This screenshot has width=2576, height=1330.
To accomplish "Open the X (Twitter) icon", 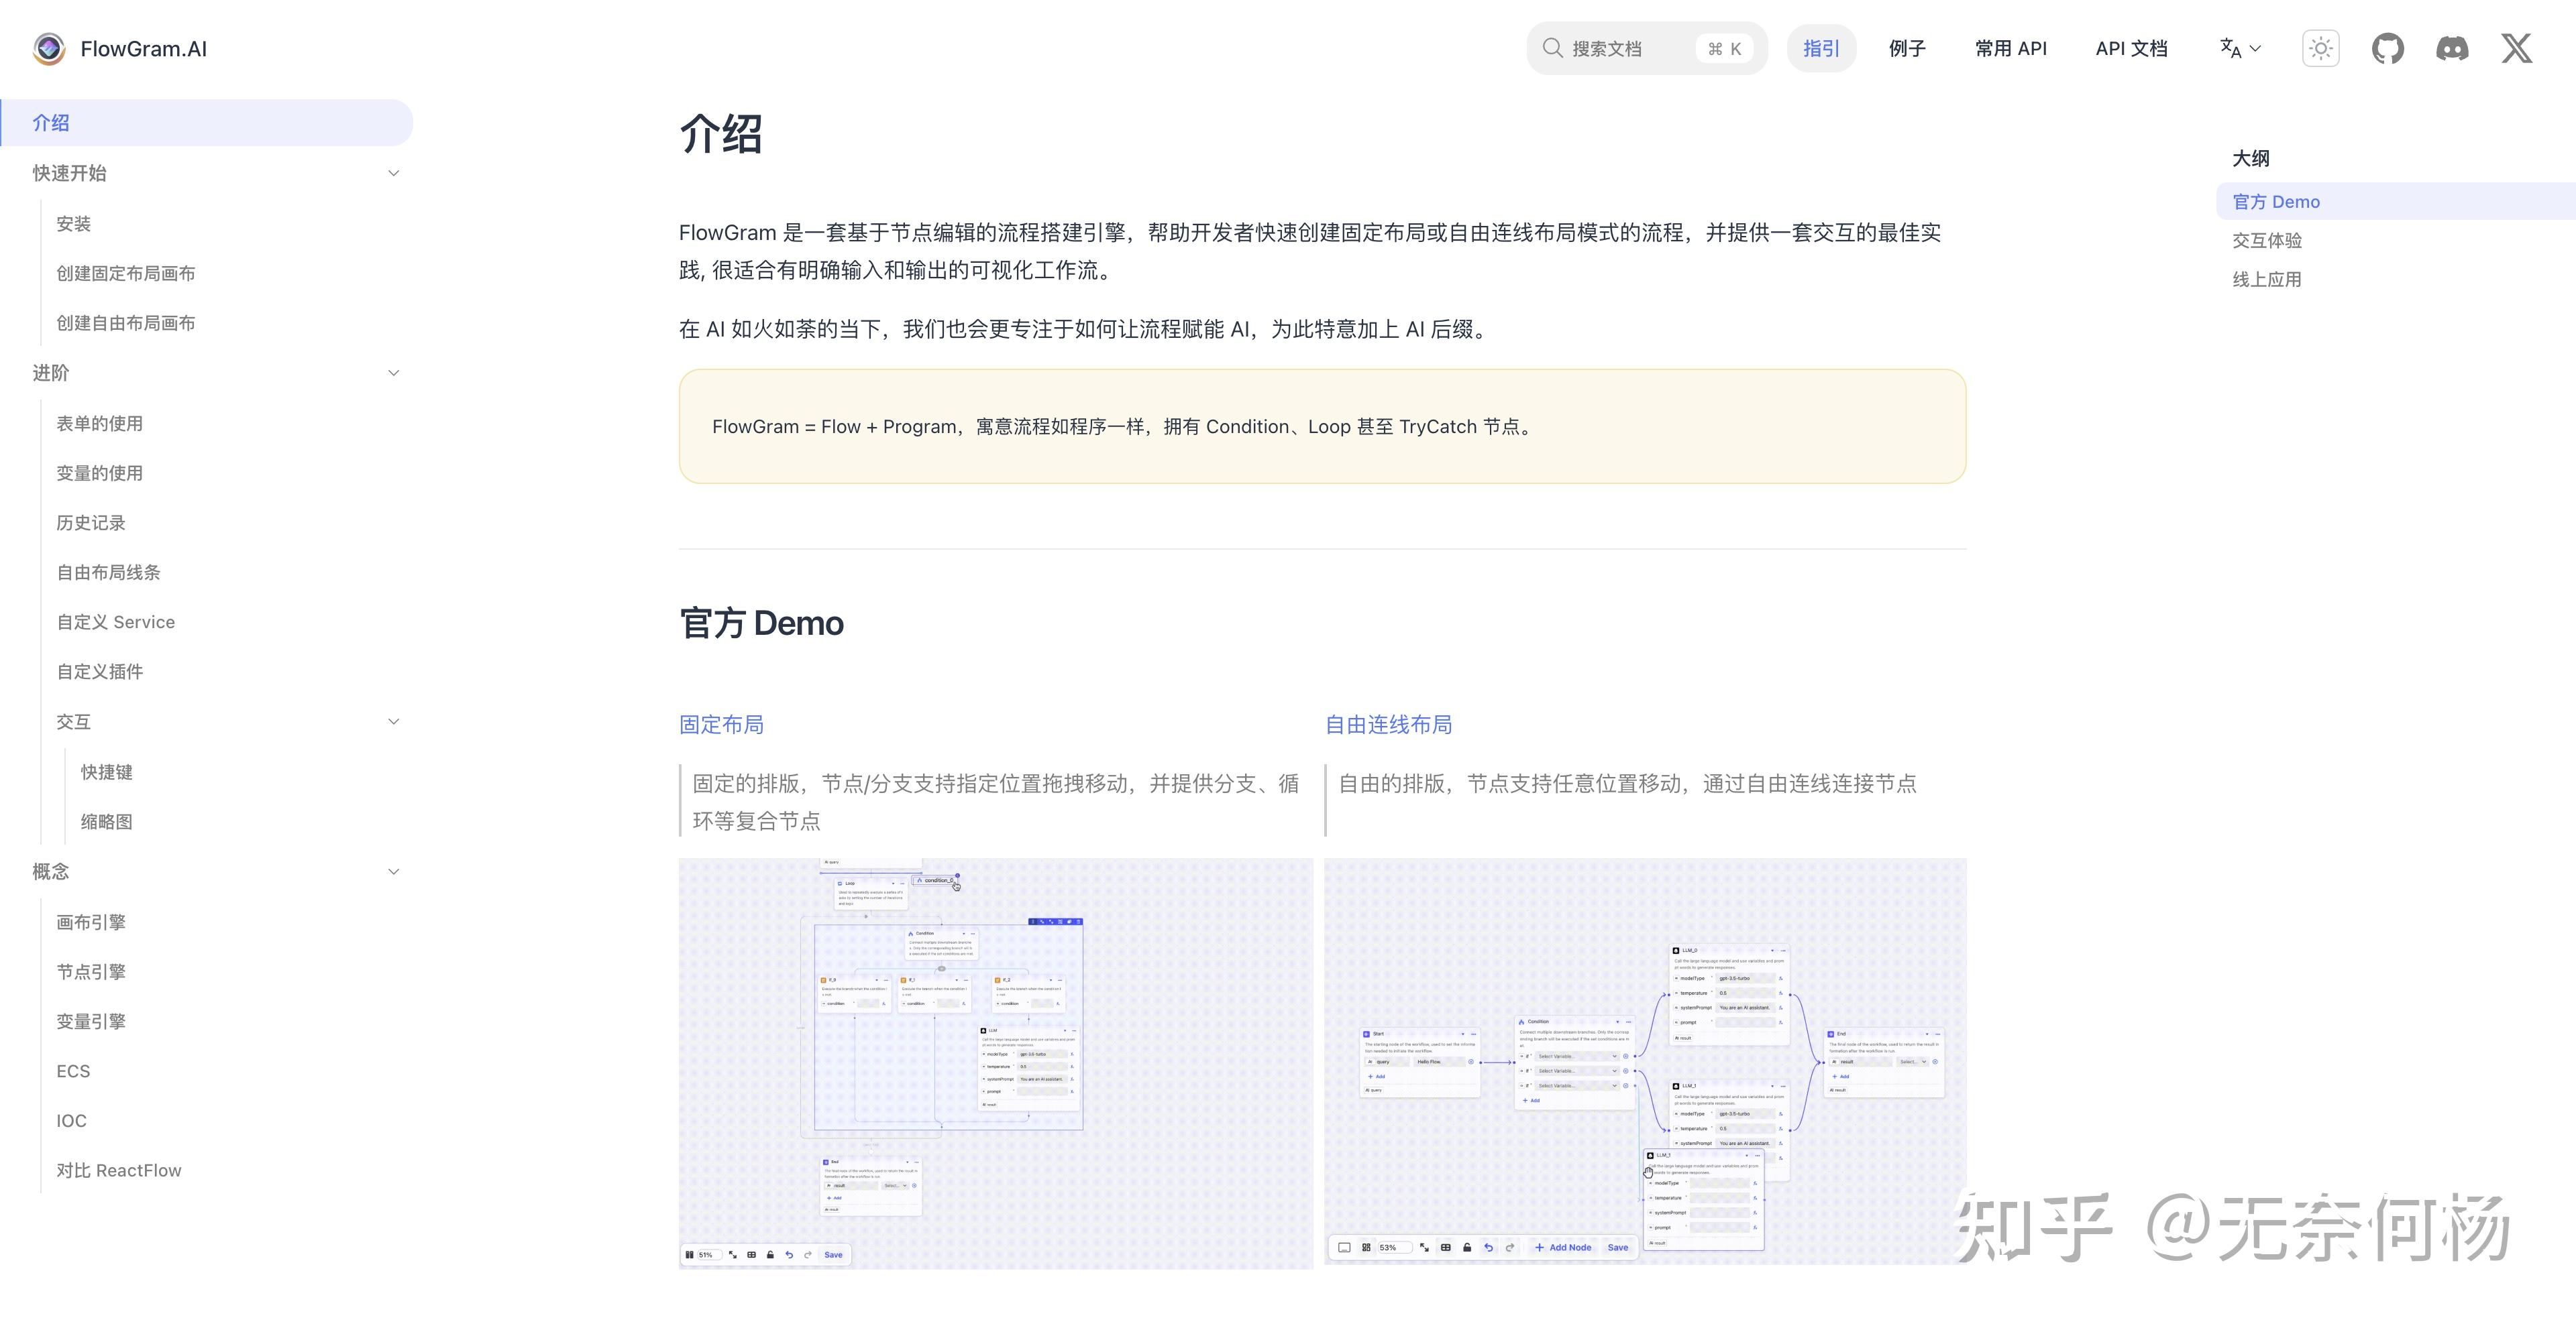I will pos(2517,48).
